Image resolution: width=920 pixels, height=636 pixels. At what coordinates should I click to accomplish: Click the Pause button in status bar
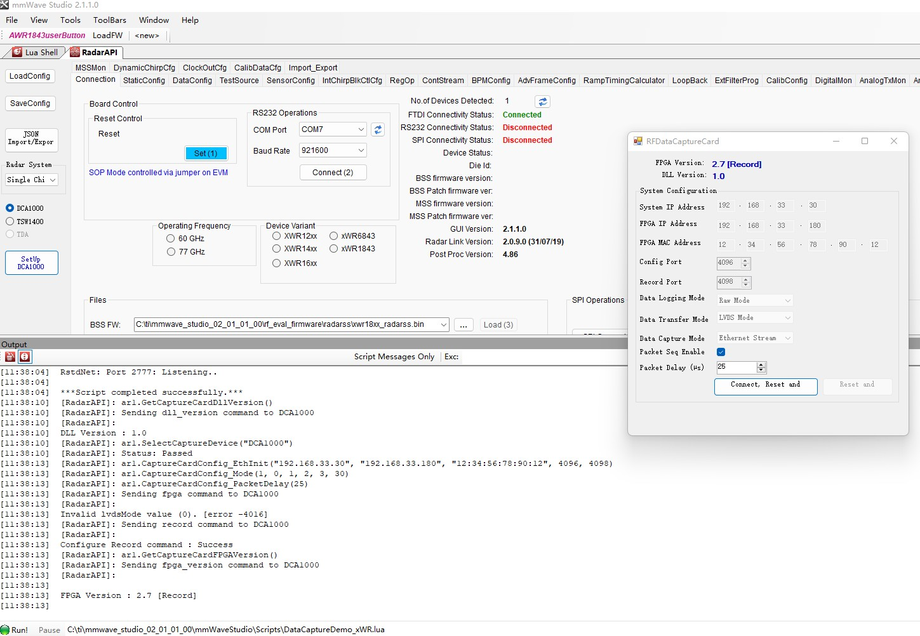tap(50, 630)
